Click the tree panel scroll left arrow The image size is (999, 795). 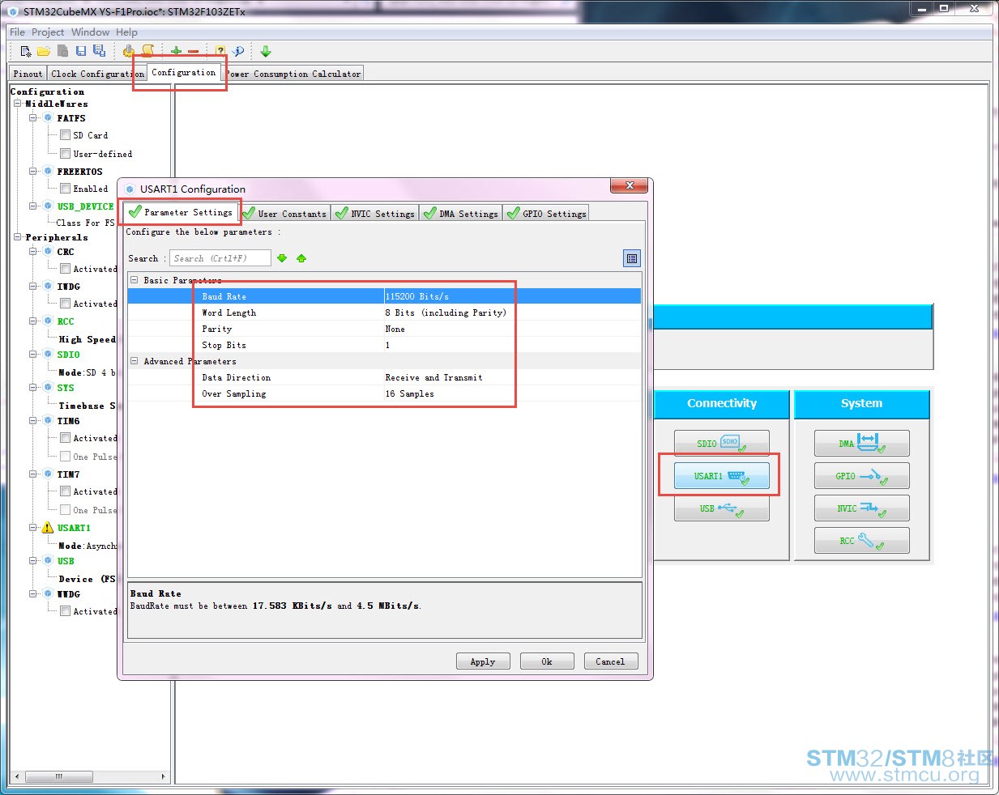pyautogui.click(x=17, y=776)
